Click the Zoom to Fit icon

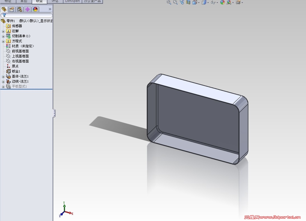point(169,2)
